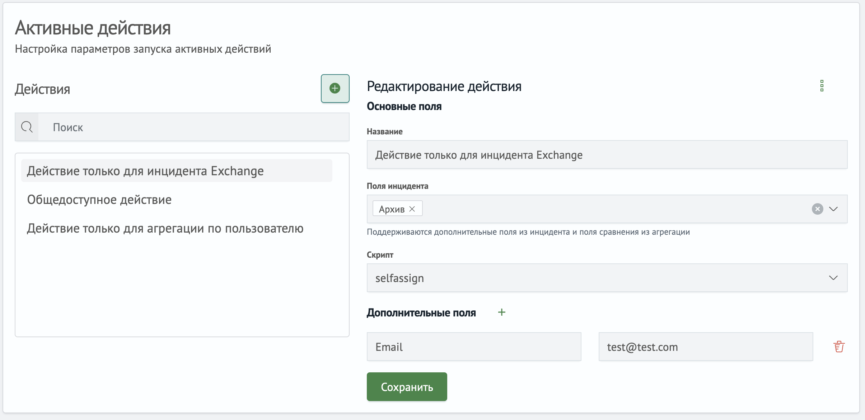Image resolution: width=865 pixels, height=420 pixels.
Task: Remove the Архив tag with its X
Action: (x=412, y=209)
